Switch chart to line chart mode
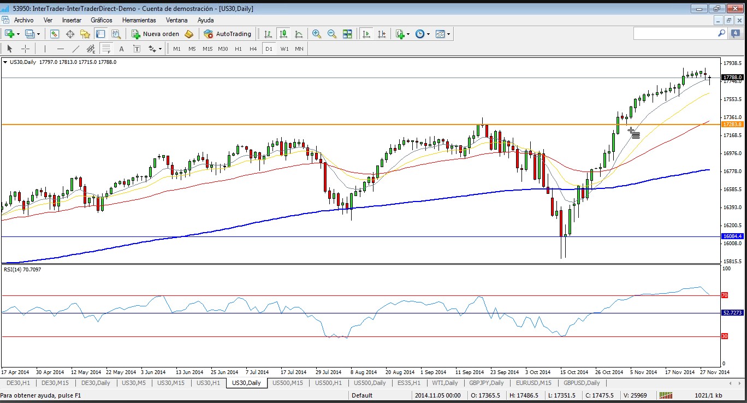Viewport: 747px width, 403px height. click(298, 34)
